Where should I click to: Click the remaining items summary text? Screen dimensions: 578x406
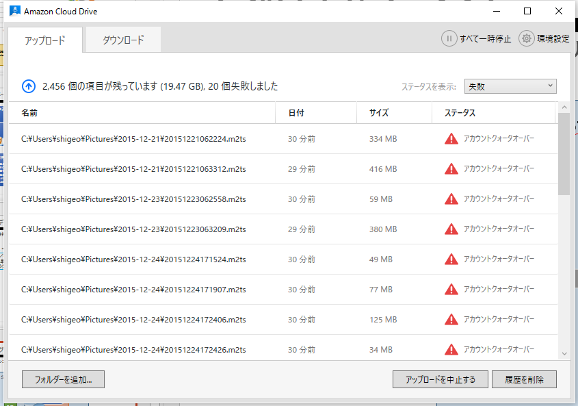tap(160, 86)
